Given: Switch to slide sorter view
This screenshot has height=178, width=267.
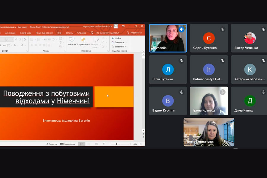Looking at the screenshot, I should coord(89,144).
